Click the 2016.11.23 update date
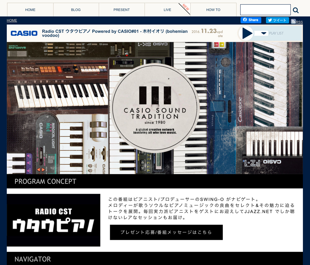 [207, 33]
